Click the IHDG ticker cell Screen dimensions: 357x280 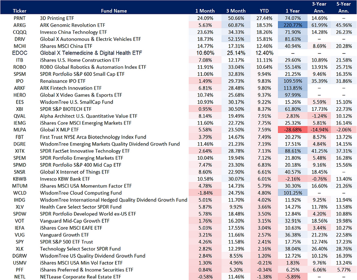(x=20, y=200)
